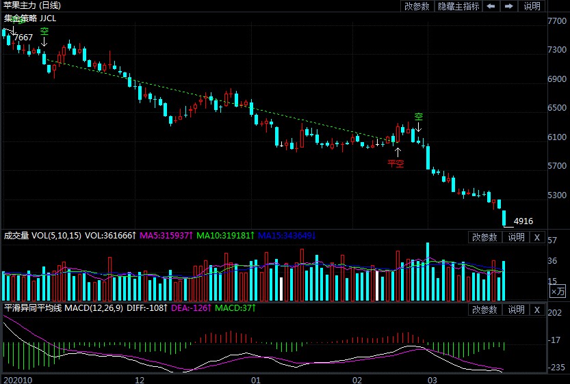Screen dimensions: 570x384
Task: Click the 4916 low price label
Action: point(523,221)
